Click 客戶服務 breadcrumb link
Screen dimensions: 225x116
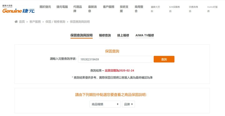coord(35,22)
